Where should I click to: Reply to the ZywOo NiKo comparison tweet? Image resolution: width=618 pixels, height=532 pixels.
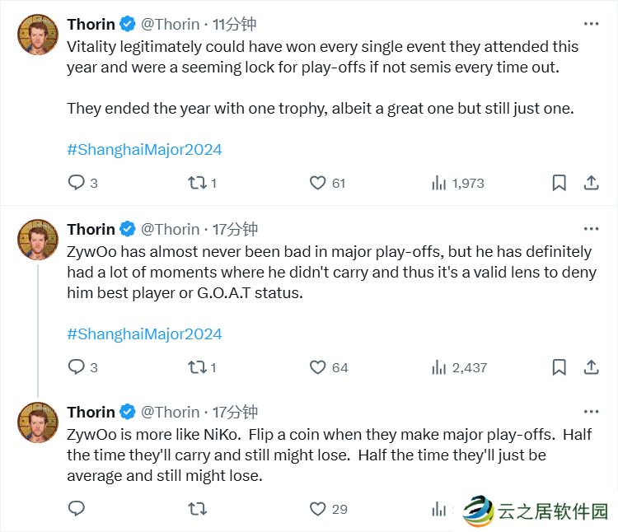coord(77,509)
